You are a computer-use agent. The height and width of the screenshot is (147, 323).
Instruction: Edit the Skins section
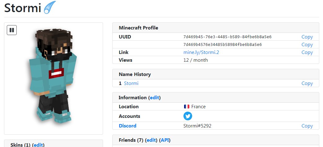click(38, 145)
